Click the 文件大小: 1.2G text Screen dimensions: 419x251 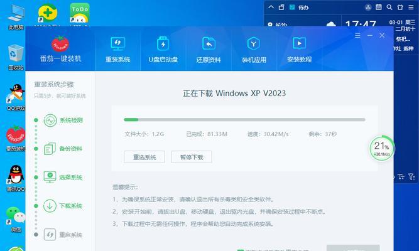click(x=144, y=134)
